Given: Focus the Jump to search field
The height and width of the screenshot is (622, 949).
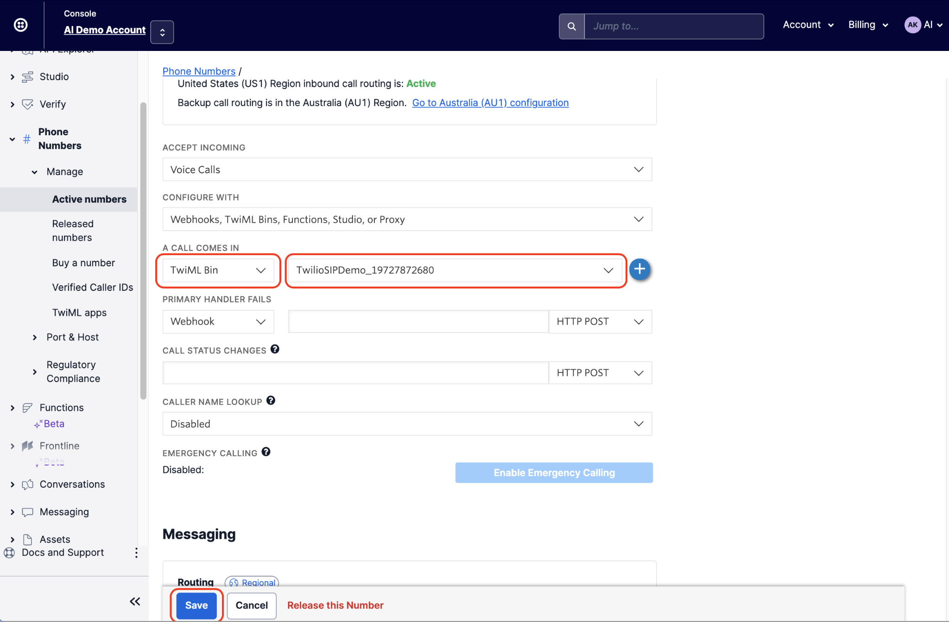Looking at the screenshot, I should pos(674,26).
